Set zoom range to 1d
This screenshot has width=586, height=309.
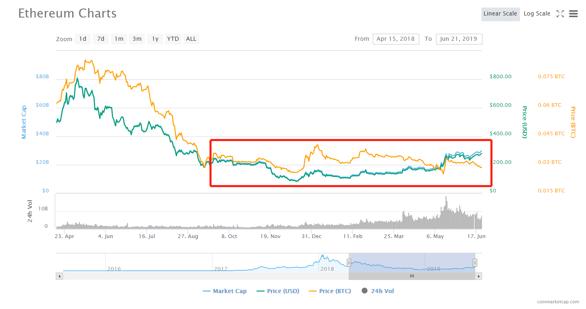click(82, 39)
